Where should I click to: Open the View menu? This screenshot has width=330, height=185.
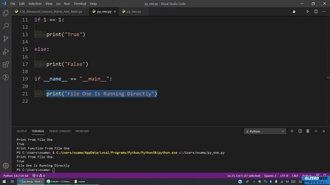48,4
